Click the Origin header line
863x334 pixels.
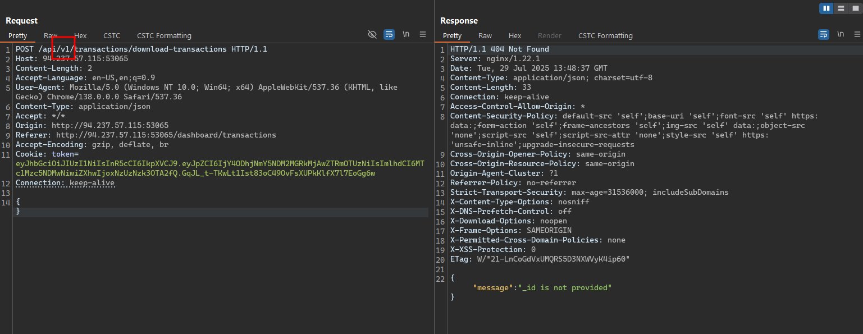click(x=92, y=125)
